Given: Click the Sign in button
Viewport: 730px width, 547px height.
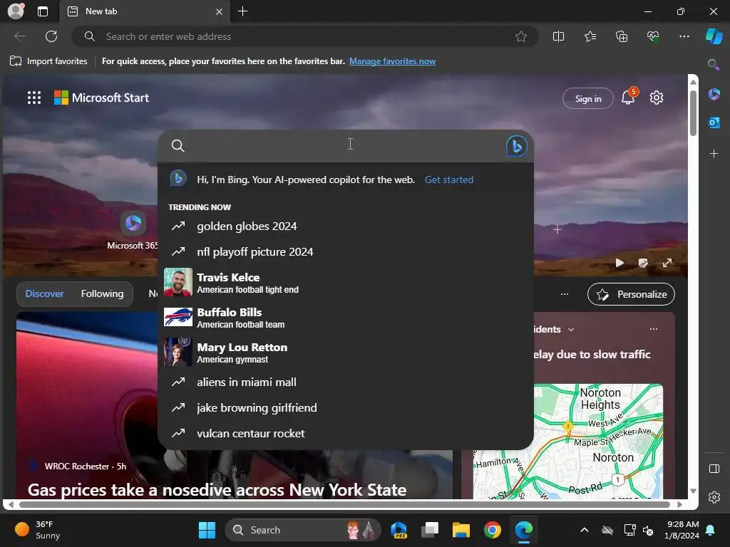Looking at the screenshot, I should (588, 98).
